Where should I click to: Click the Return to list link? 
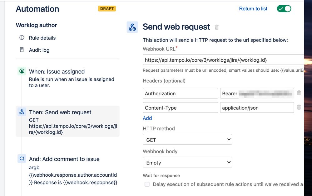253,8
